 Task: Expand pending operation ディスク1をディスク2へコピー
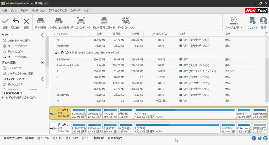pyautogui.click(x=3, y=98)
